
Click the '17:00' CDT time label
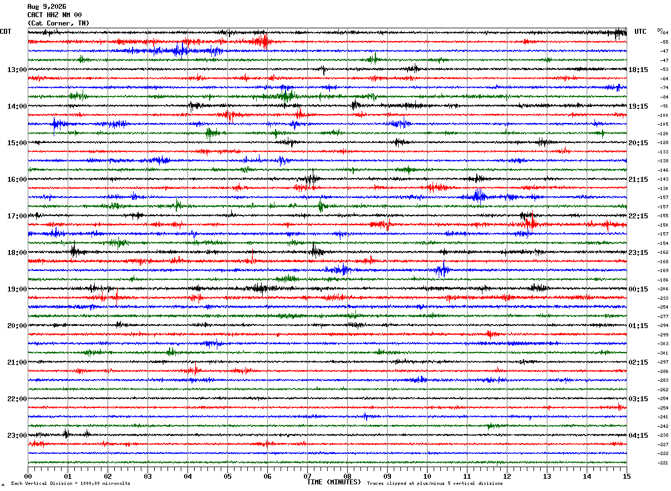click(17, 216)
